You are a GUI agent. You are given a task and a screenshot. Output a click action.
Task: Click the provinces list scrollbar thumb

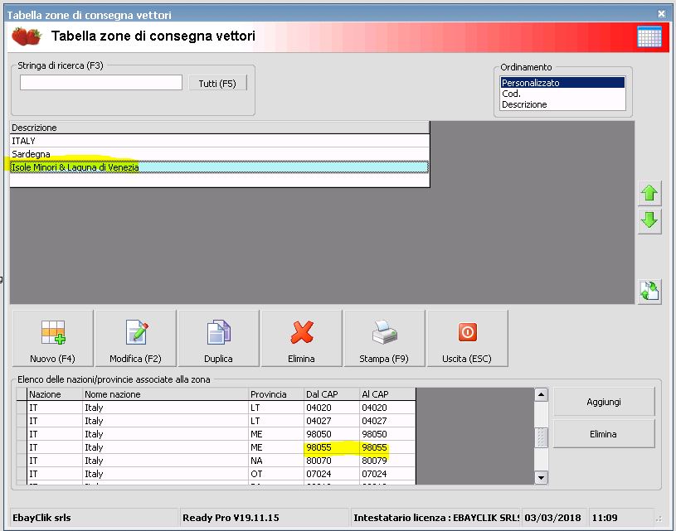click(541, 437)
